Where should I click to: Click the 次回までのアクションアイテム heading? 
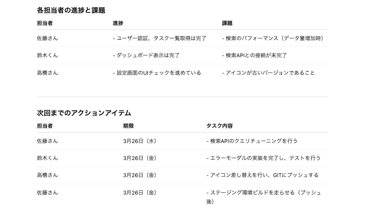84,113
